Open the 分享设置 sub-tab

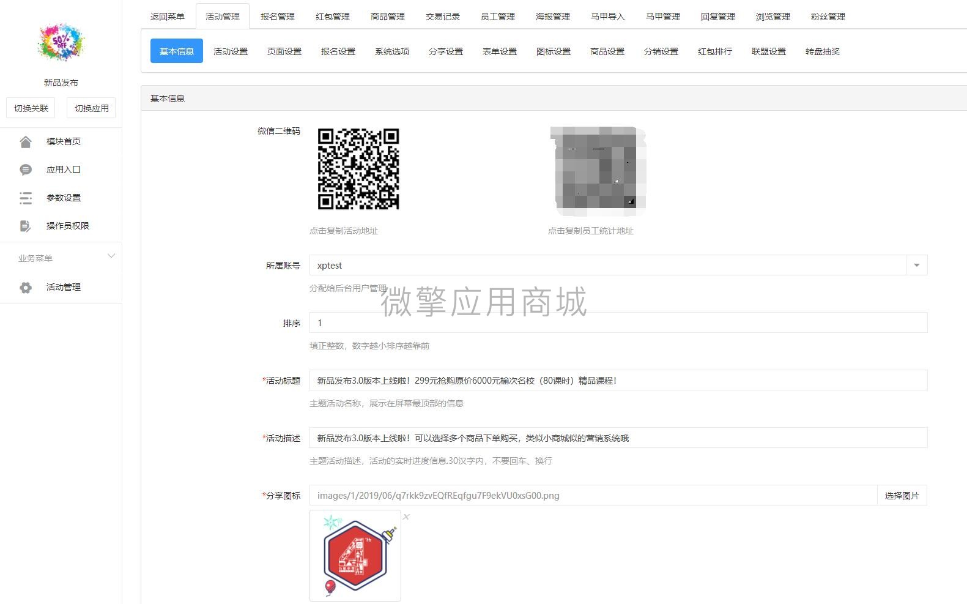point(446,51)
